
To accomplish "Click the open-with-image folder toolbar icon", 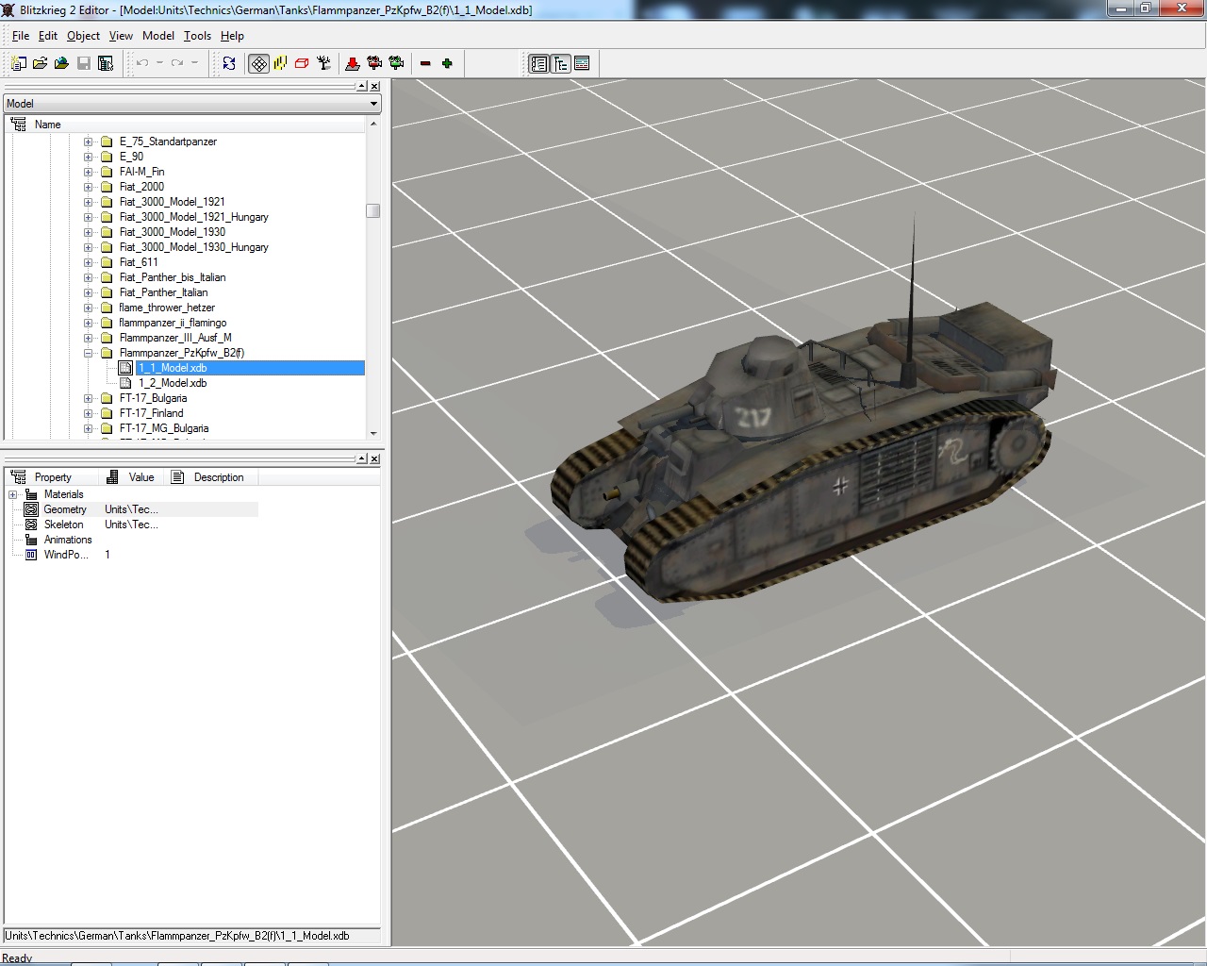I will (61, 63).
